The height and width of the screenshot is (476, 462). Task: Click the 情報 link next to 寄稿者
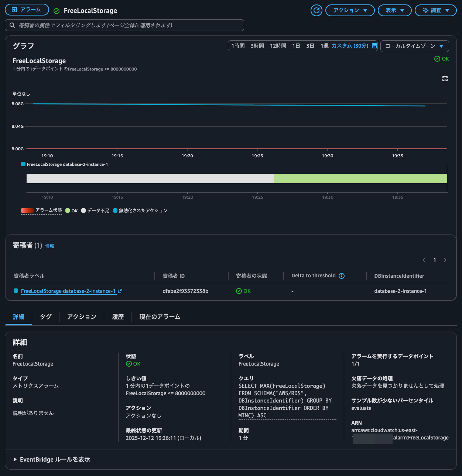[x=49, y=246]
